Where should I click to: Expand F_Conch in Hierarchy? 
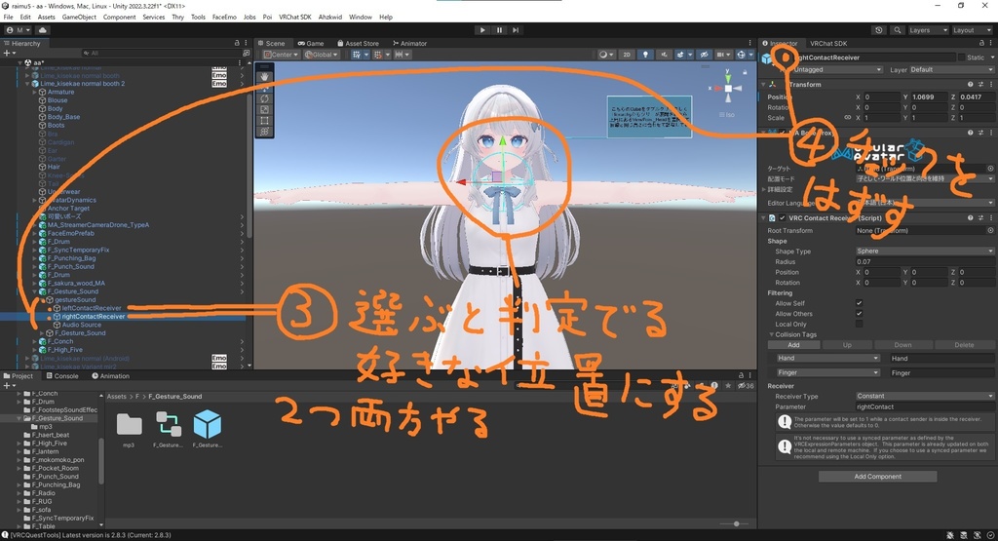[x=36, y=342]
